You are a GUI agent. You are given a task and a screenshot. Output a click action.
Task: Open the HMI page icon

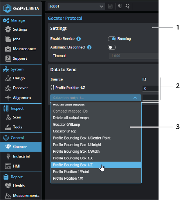click(8, 166)
